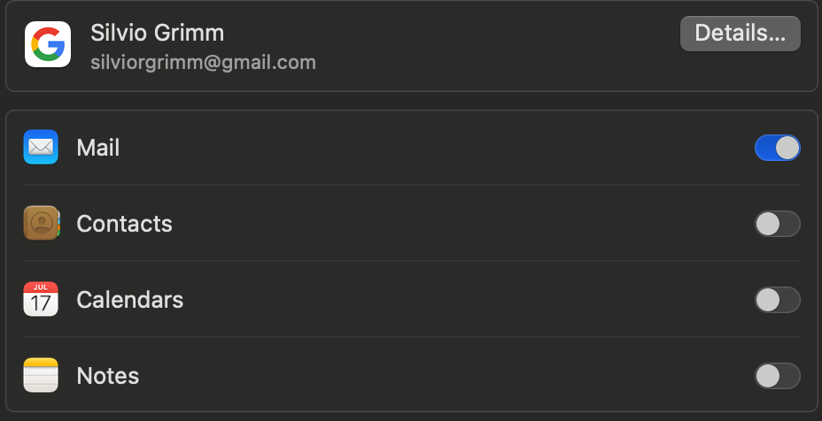Select the Silvio Grimm account name
Screen dimensions: 822x421
point(157,34)
